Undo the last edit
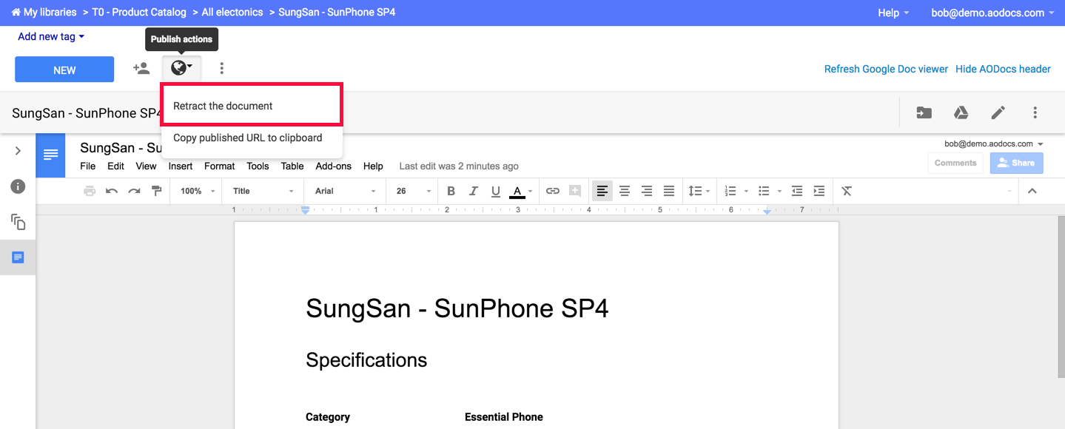Screen dimensions: 1065x429 pos(112,191)
